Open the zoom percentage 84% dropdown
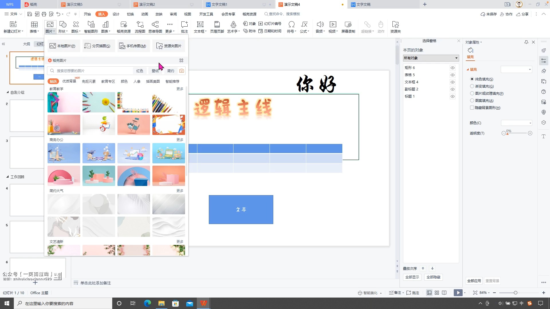The height and width of the screenshot is (309, 550). click(484, 293)
